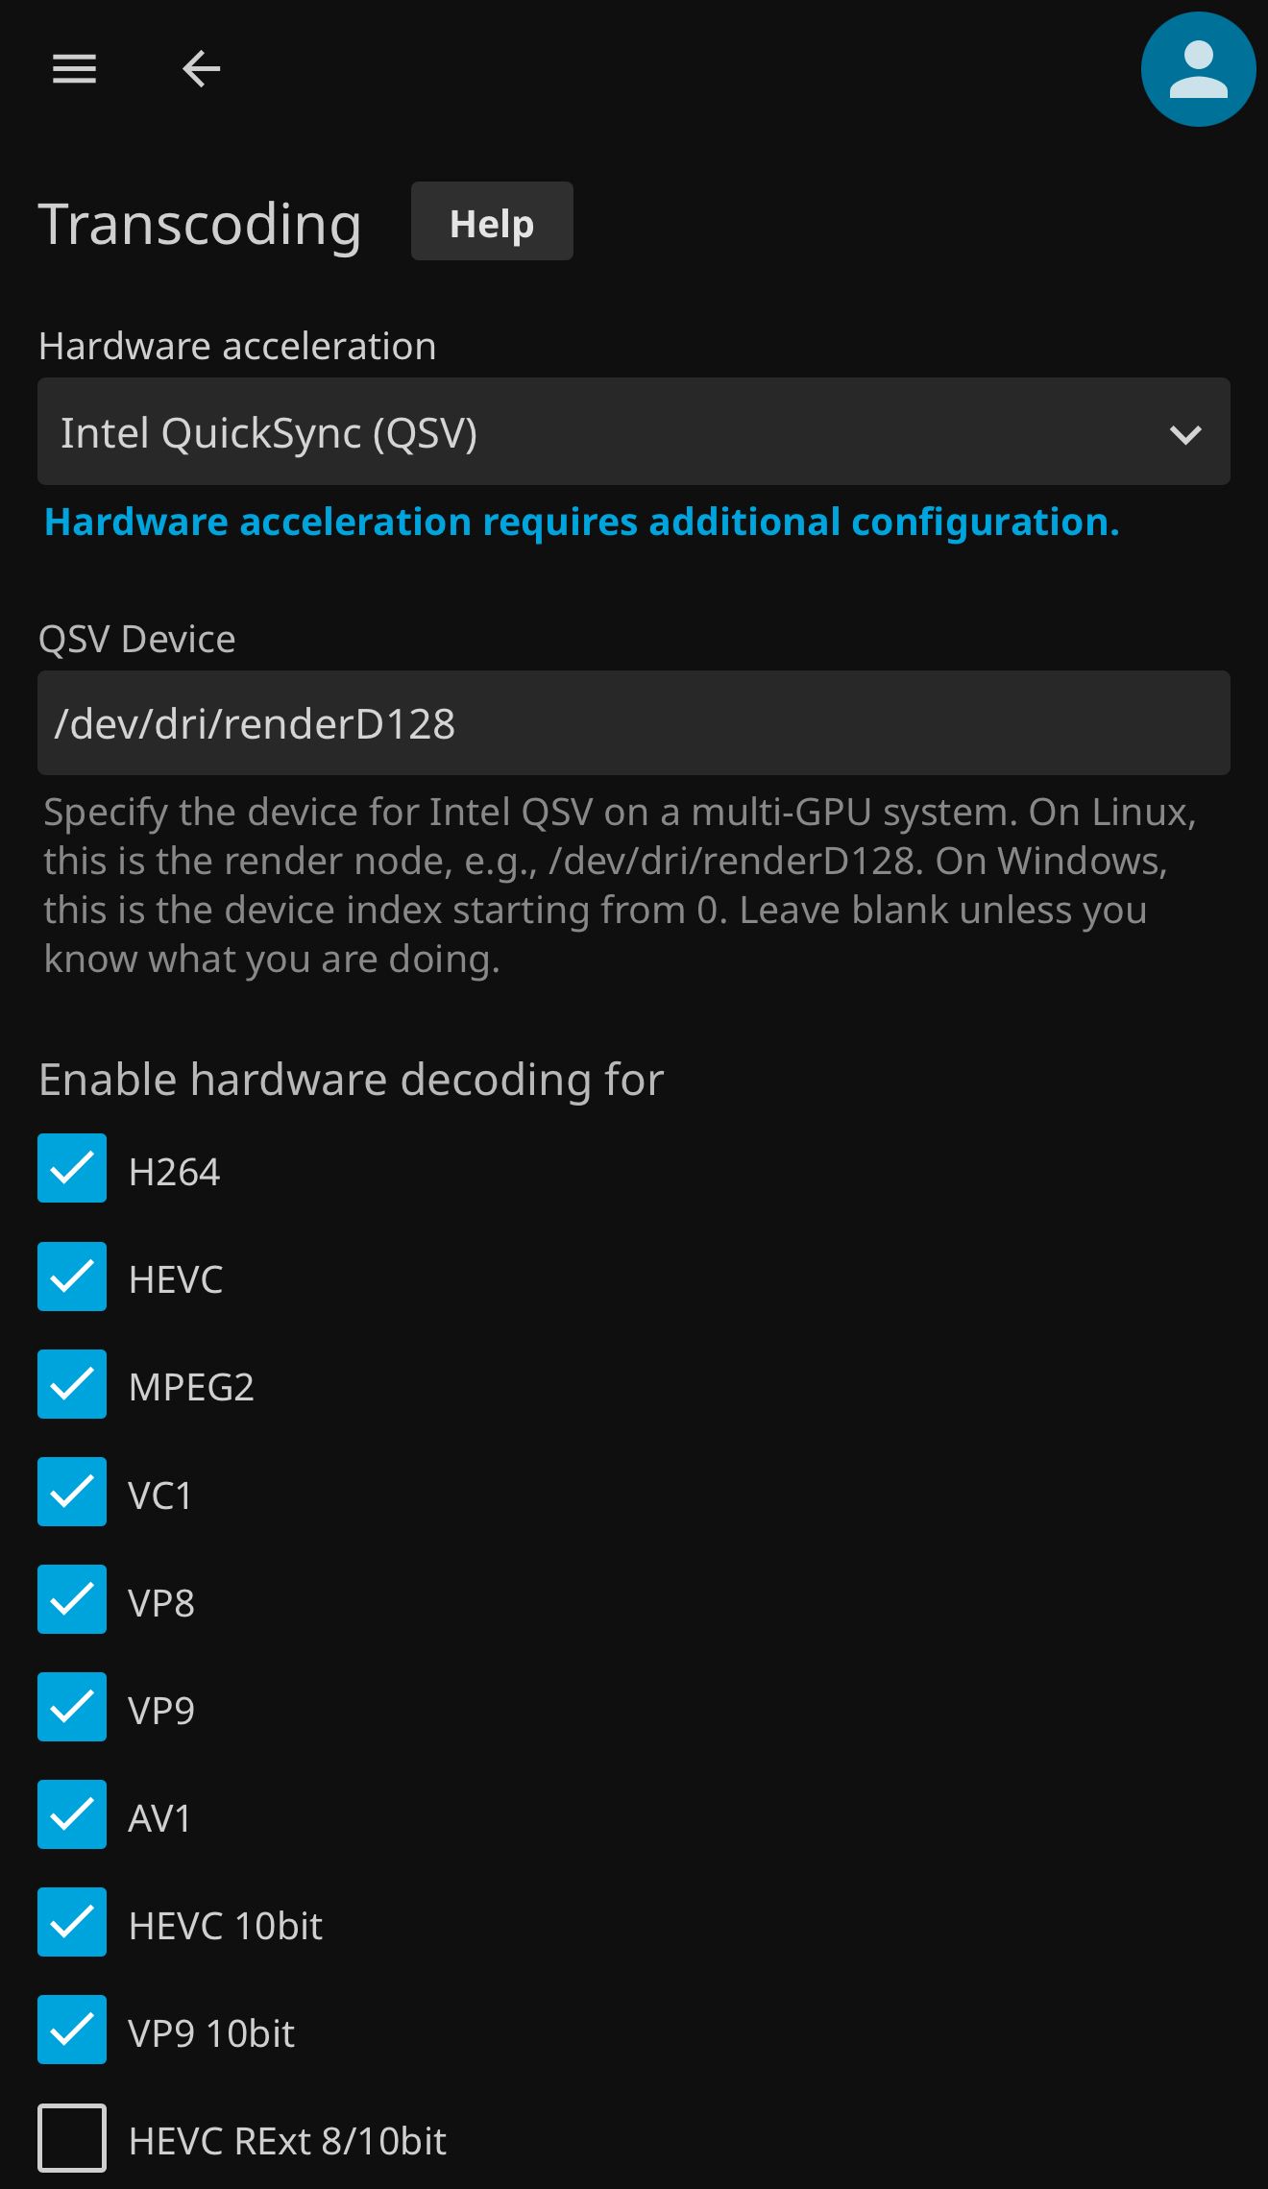Uncheck HEVC 10bit decoding
Image resolution: width=1268 pixels, height=2189 pixels.
[x=72, y=1922]
